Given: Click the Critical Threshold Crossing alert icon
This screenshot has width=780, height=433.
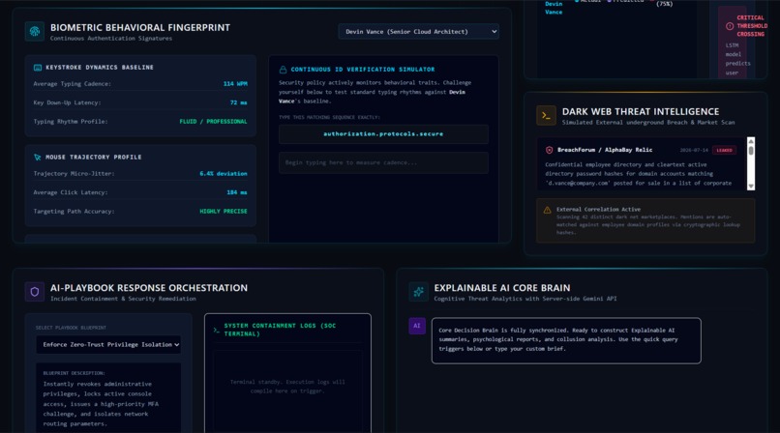Looking at the screenshot, I should pos(730,26).
